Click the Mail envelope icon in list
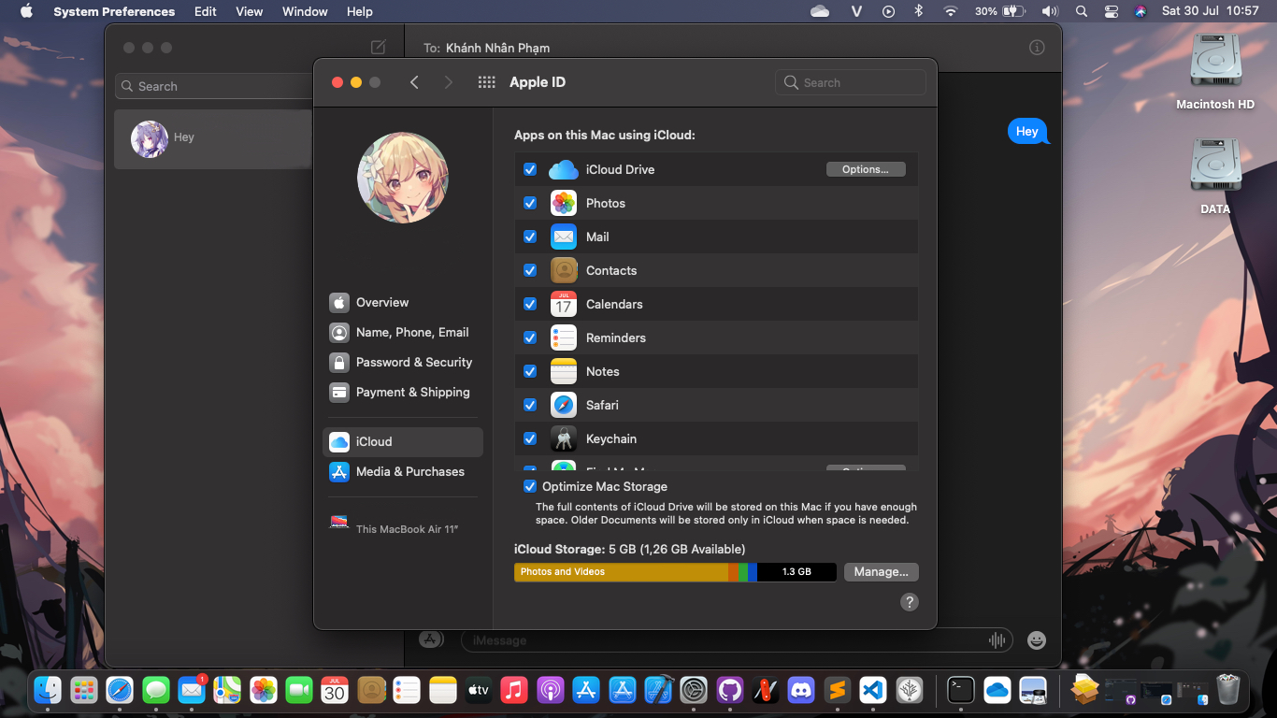Viewport: 1277px width, 718px height. 564,237
